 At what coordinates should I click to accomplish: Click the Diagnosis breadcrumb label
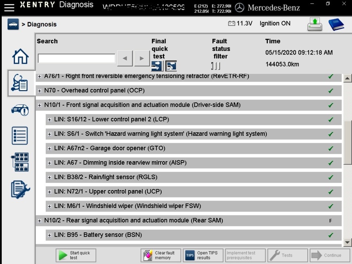click(42, 24)
